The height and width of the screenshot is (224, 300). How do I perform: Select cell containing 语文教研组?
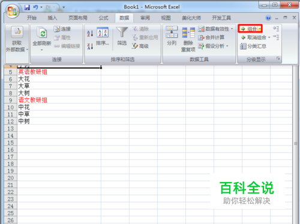coord(59,100)
